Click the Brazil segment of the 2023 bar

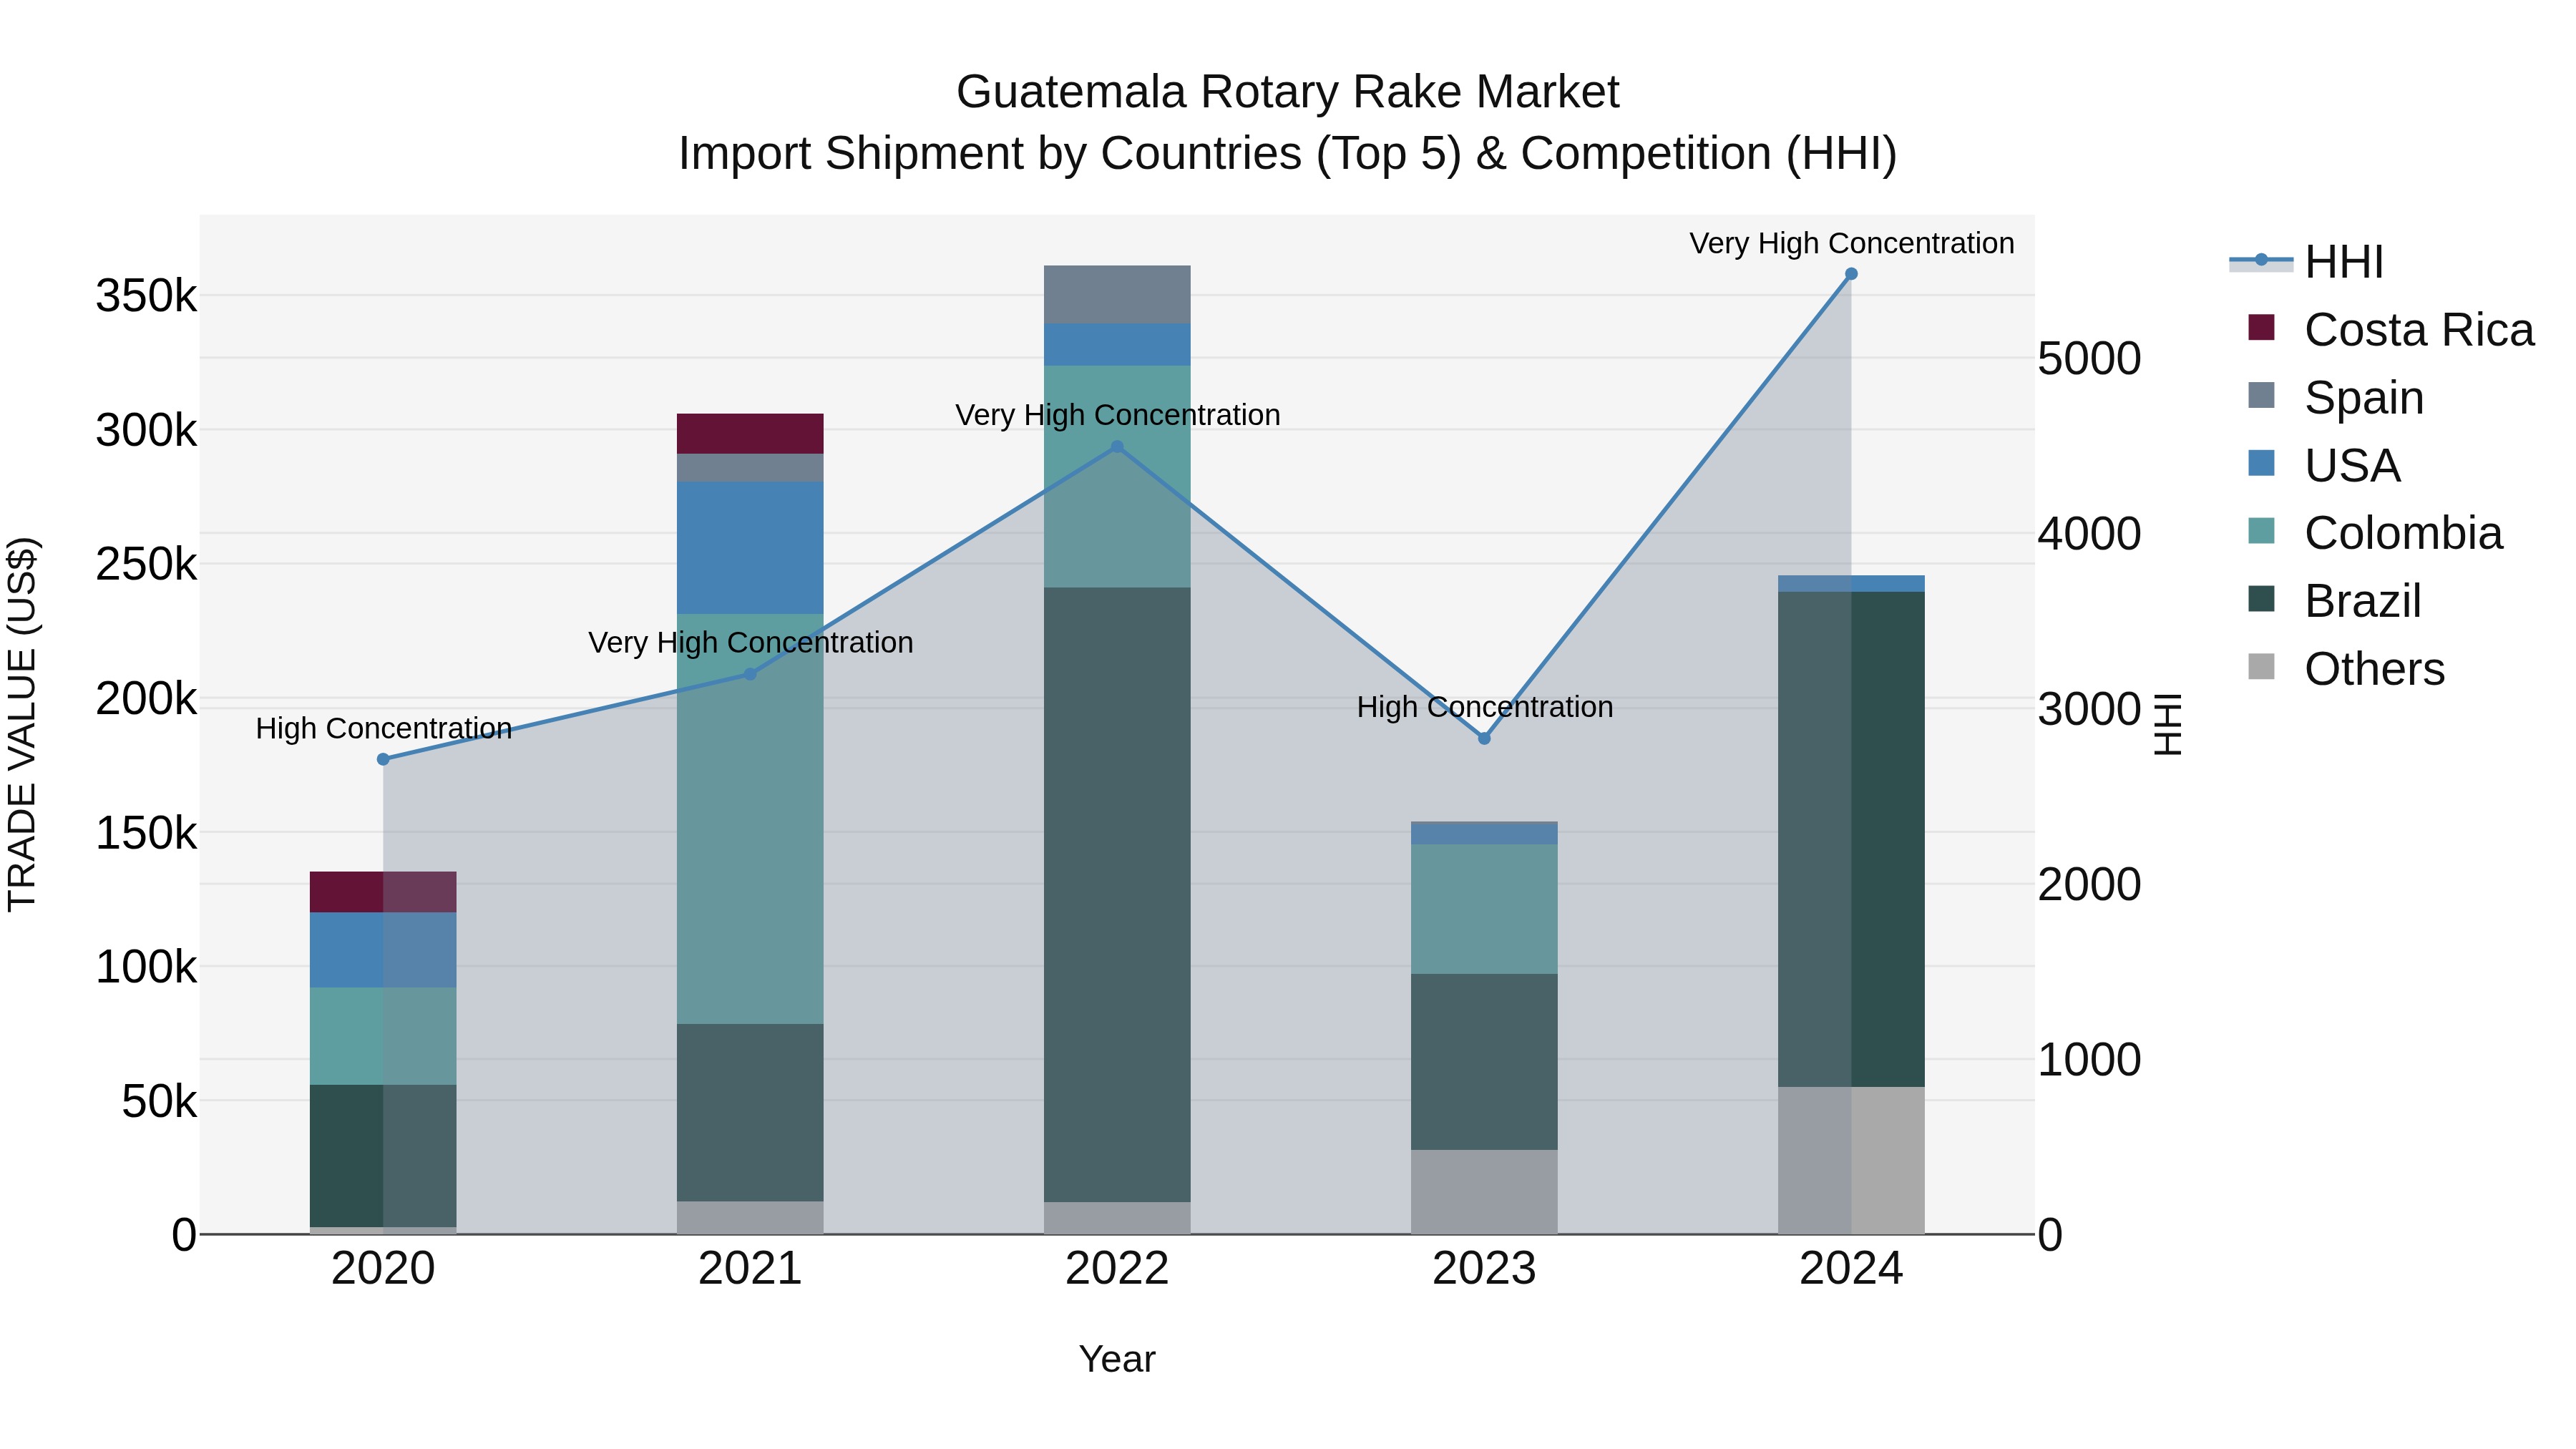[x=1484, y=1062]
